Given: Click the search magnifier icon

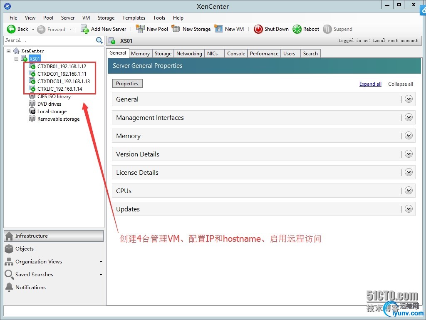Looking at the screenshot, I should (x=99, y=40).
